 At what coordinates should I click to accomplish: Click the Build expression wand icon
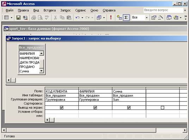(x=160, y=18)
